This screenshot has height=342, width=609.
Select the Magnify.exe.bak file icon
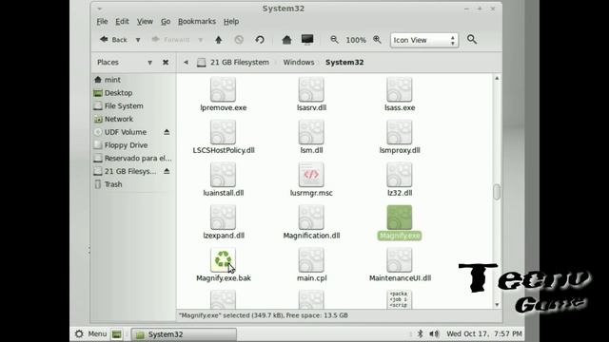(x=223, y=259)
